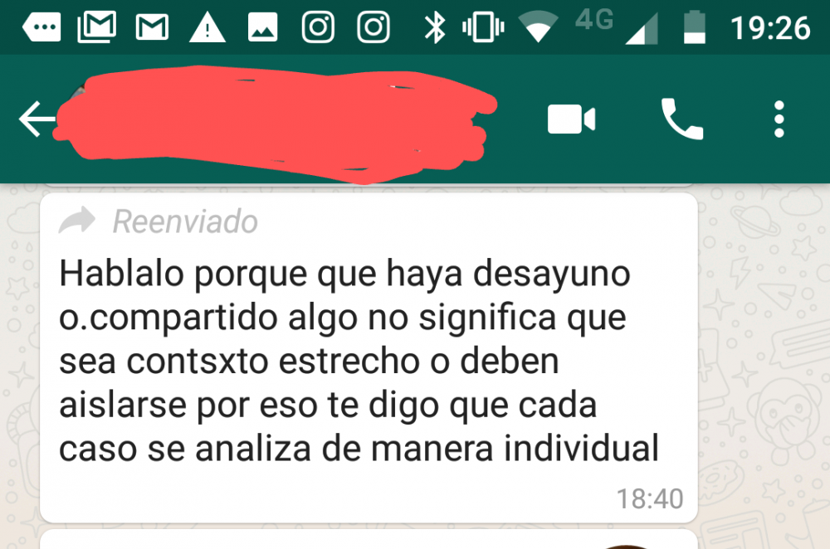This screenshot has width=830, height=549.
Task: Open the single Gmail notification icon
Action: point(153,27)
